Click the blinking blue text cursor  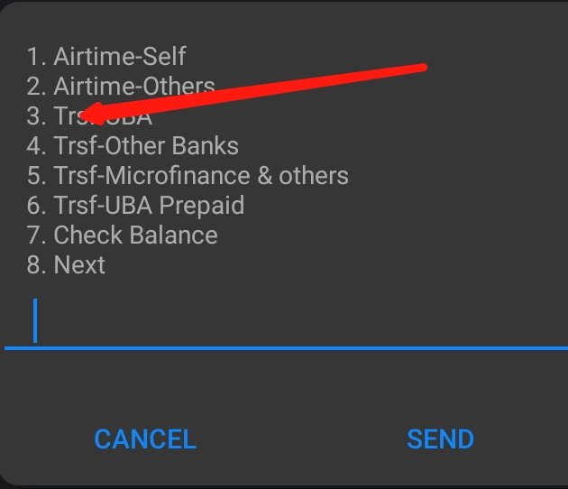[x=35, y=320]
